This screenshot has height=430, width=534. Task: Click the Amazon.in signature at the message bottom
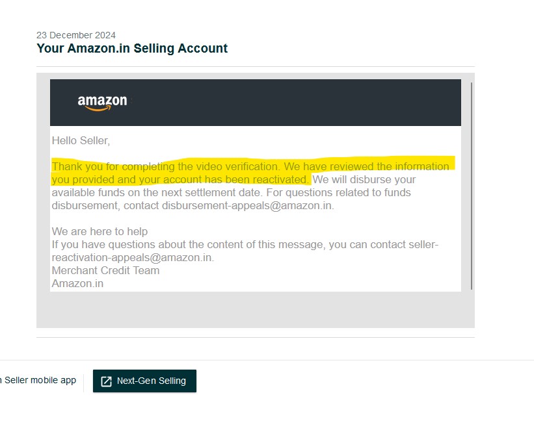(77, 283)
